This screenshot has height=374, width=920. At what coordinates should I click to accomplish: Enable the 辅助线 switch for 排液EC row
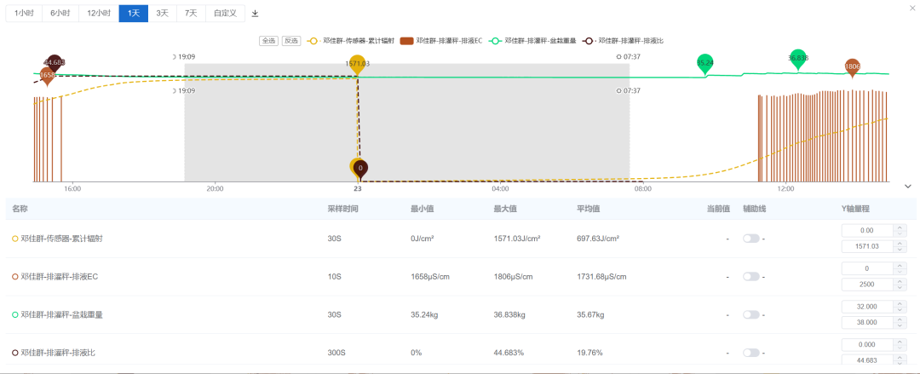[751, 277]
